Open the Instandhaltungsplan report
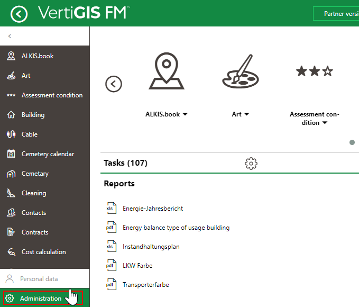 tap(151, 247)
